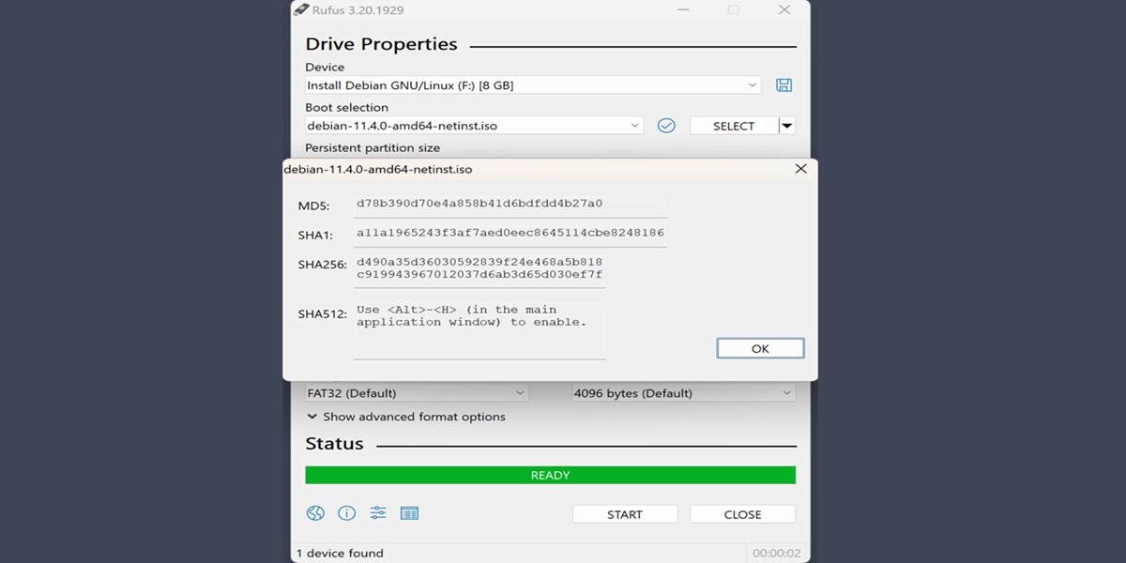Open the About dialog with the info icon
The height and width of the screenshot is (563, 1126).
[346, 513]
